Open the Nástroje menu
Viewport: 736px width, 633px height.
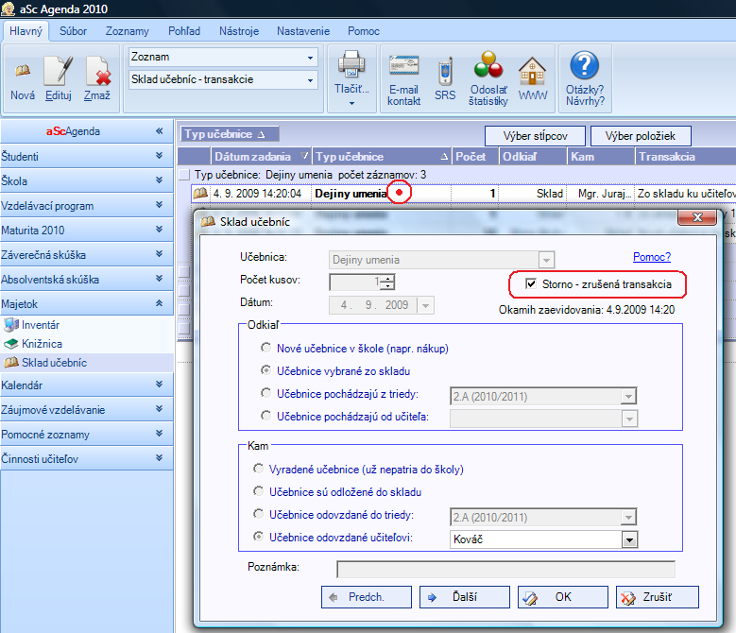[239, 31]
